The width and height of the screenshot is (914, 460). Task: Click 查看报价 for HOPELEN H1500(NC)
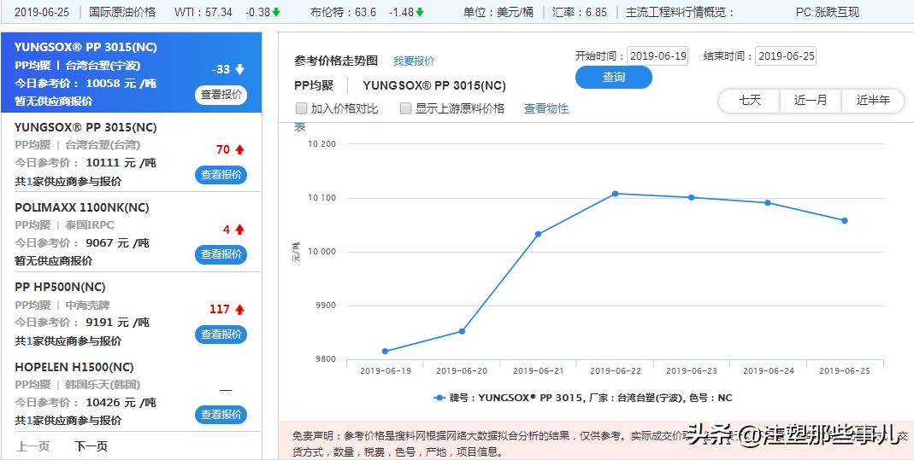[x=221, y=415]
